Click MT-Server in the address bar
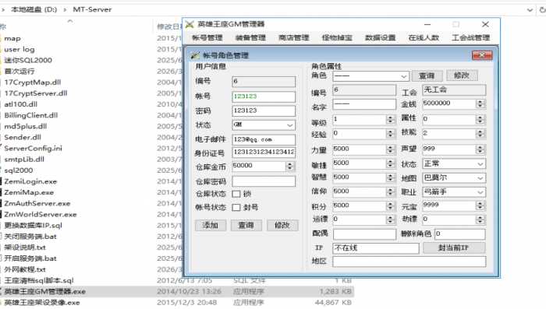Screen dimensions: 546x309 (x=92, y=9)
